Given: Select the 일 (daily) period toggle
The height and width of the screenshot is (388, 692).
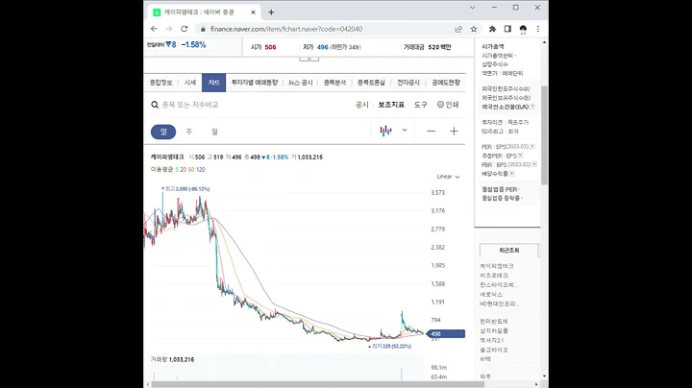Looking at the screenshot, I should tap(163, 132).
